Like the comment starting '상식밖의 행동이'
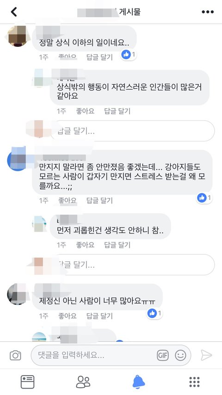 [85, 111]
